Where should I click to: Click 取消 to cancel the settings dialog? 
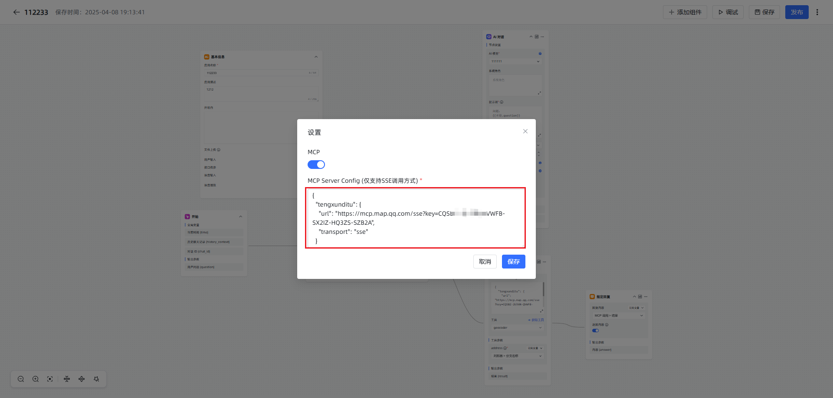pyautogui.click(x=485, y=262)
